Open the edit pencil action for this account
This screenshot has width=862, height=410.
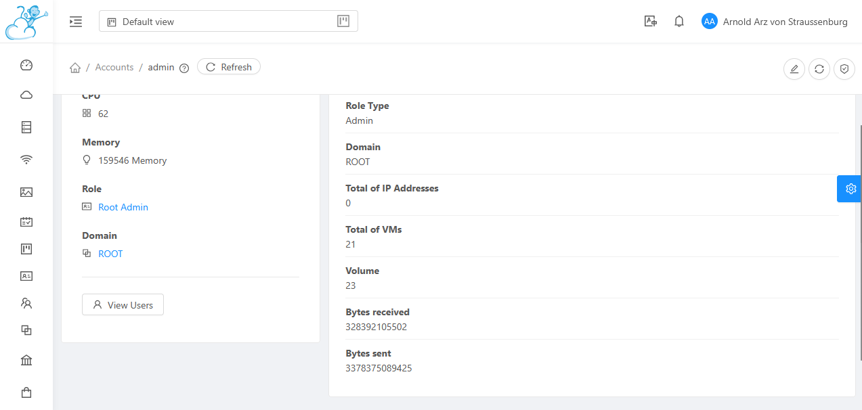pos(794,68)
